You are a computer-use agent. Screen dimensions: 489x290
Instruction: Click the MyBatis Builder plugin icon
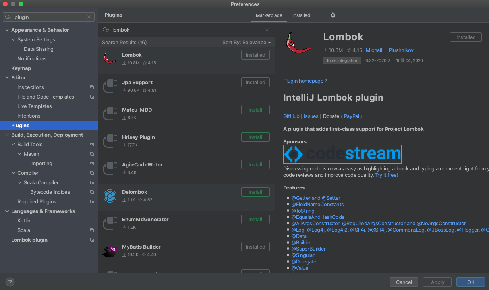point(110,250)
